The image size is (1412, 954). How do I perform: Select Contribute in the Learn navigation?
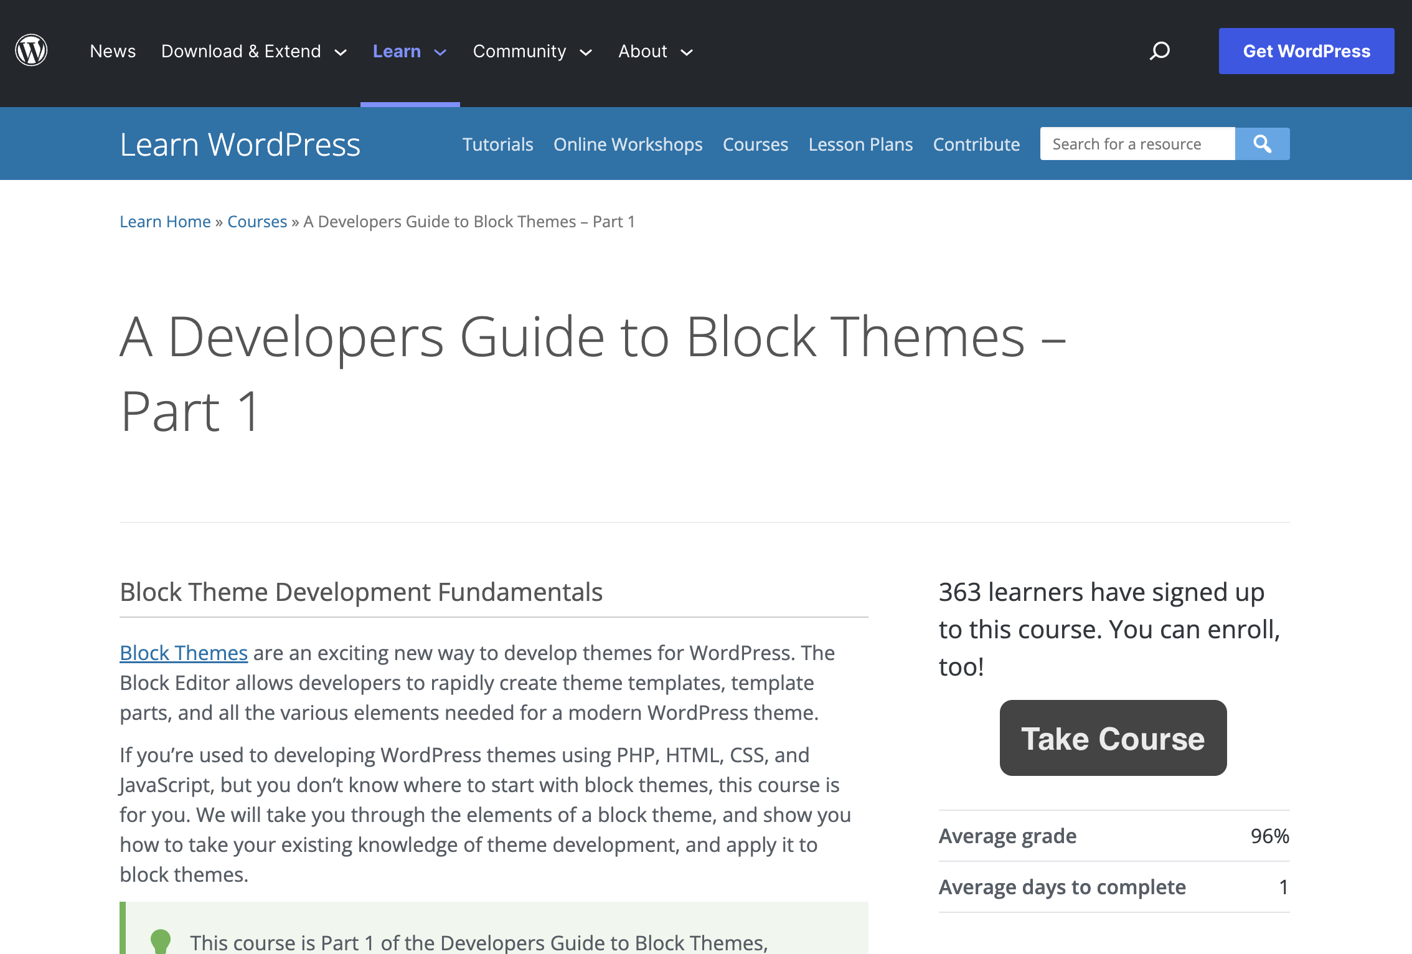pos(976,144)
